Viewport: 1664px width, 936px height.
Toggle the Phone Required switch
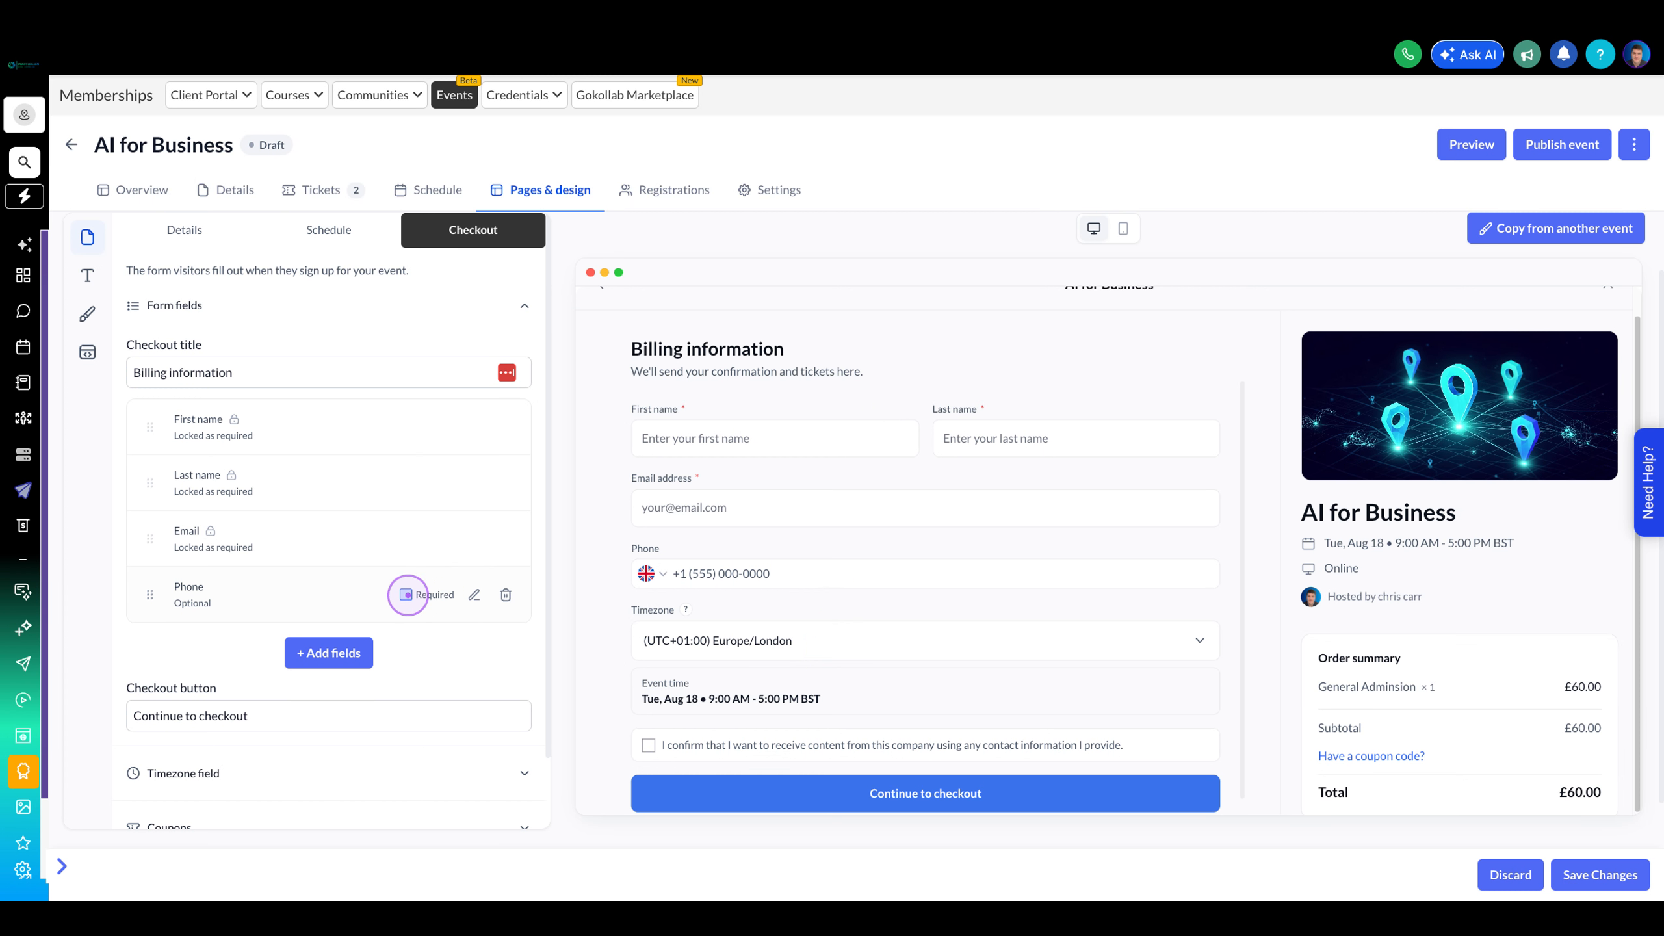click(x=406, y=595)
